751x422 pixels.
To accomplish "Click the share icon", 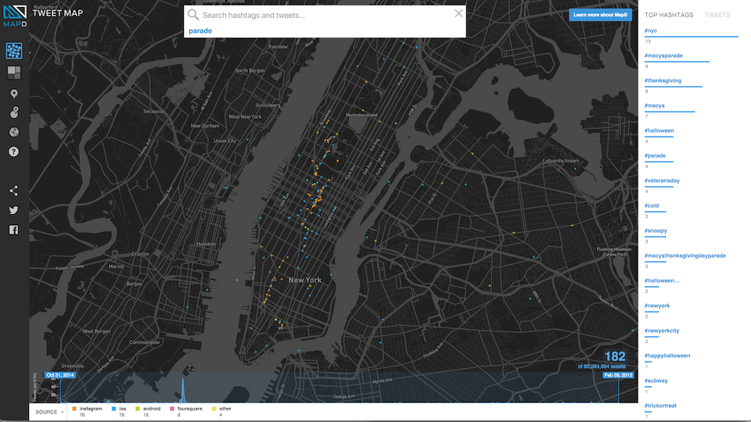I will [14, 191].
